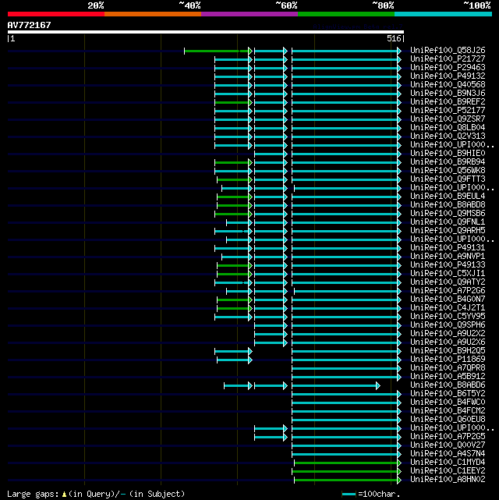The image size is (499, 500).
Task: Pick UniRef100_Q9SPH6 hit label
Action: pyautogui.click(x=448, y=325)
